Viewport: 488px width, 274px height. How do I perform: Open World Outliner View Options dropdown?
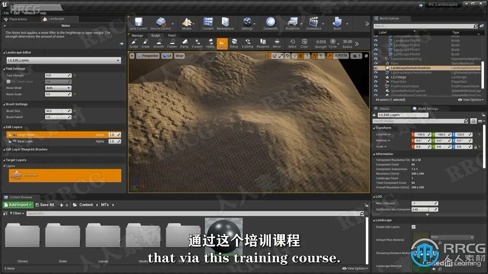[471, 100]
